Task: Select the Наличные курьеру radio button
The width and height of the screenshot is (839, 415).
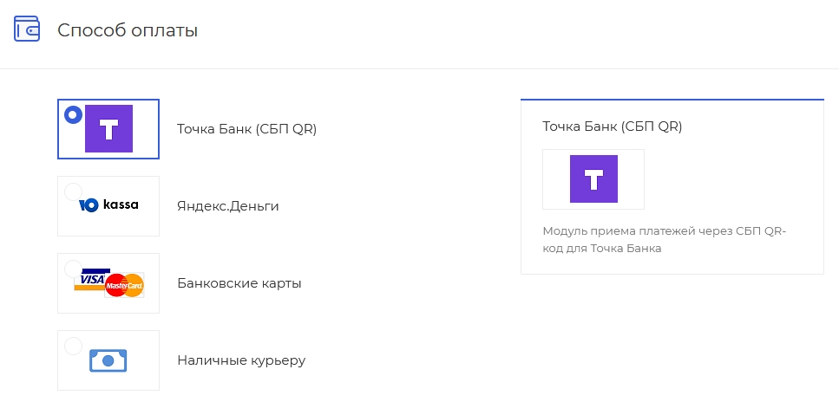Action: pos(73,346)
